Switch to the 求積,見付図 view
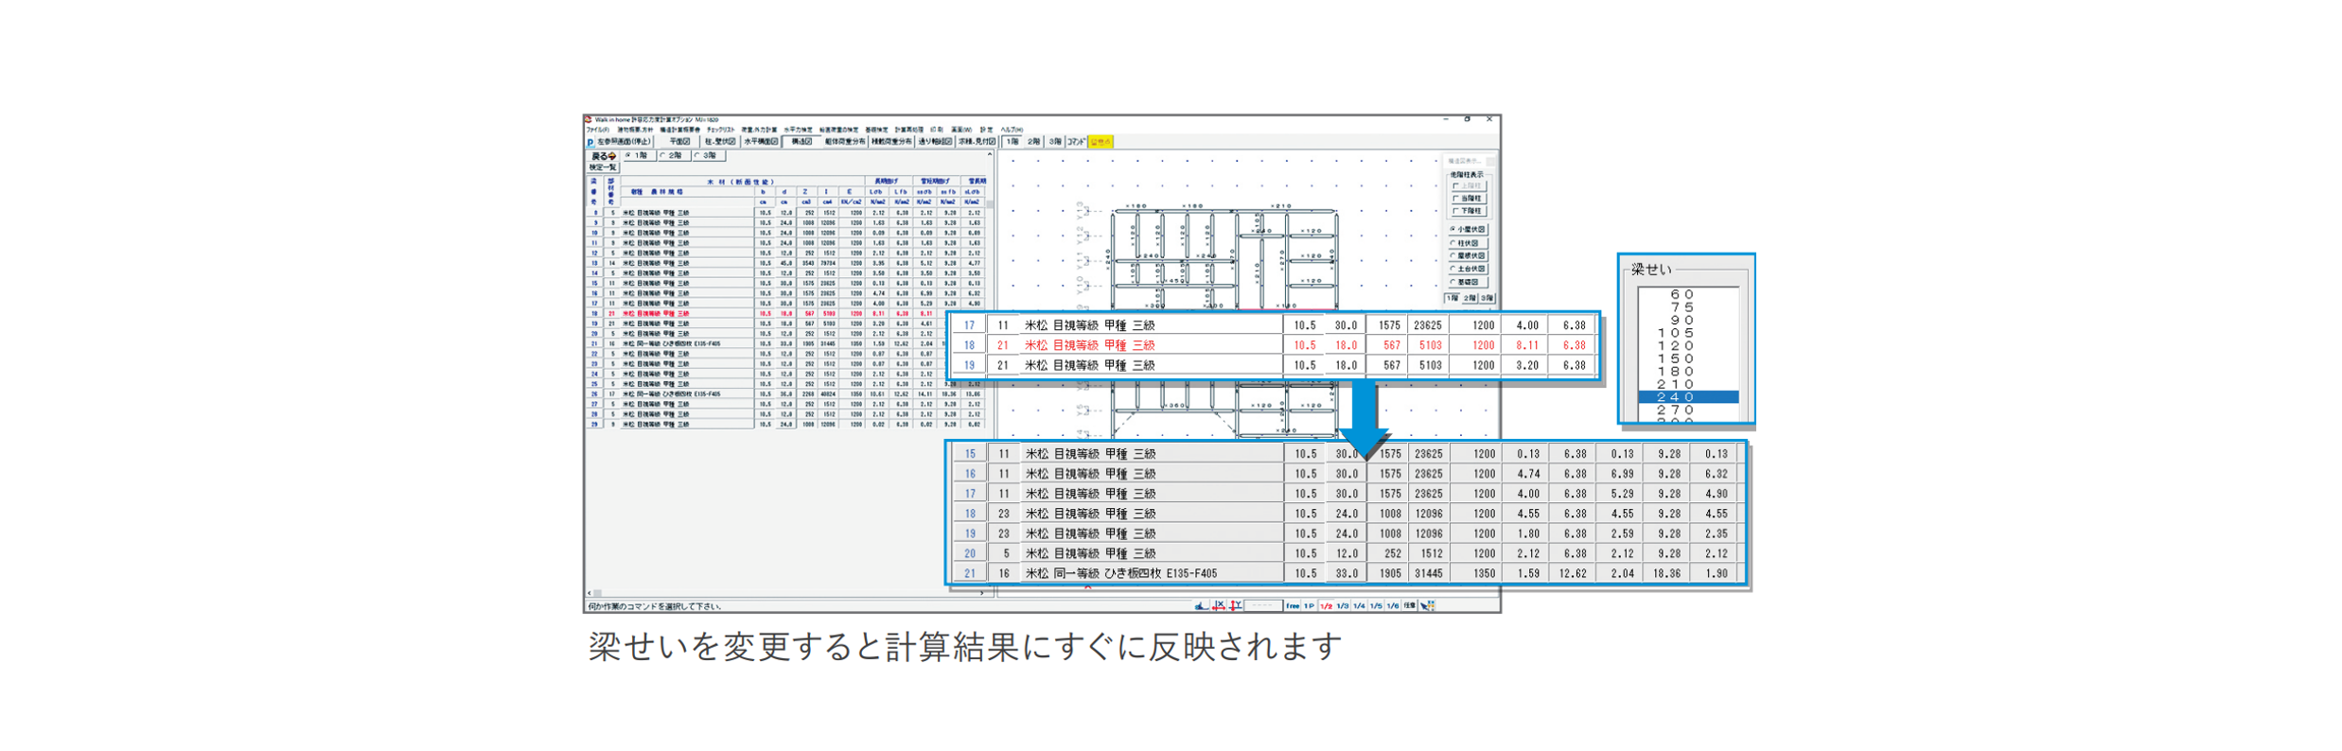This screenshot has width=2342, height=751. (977, 142)
